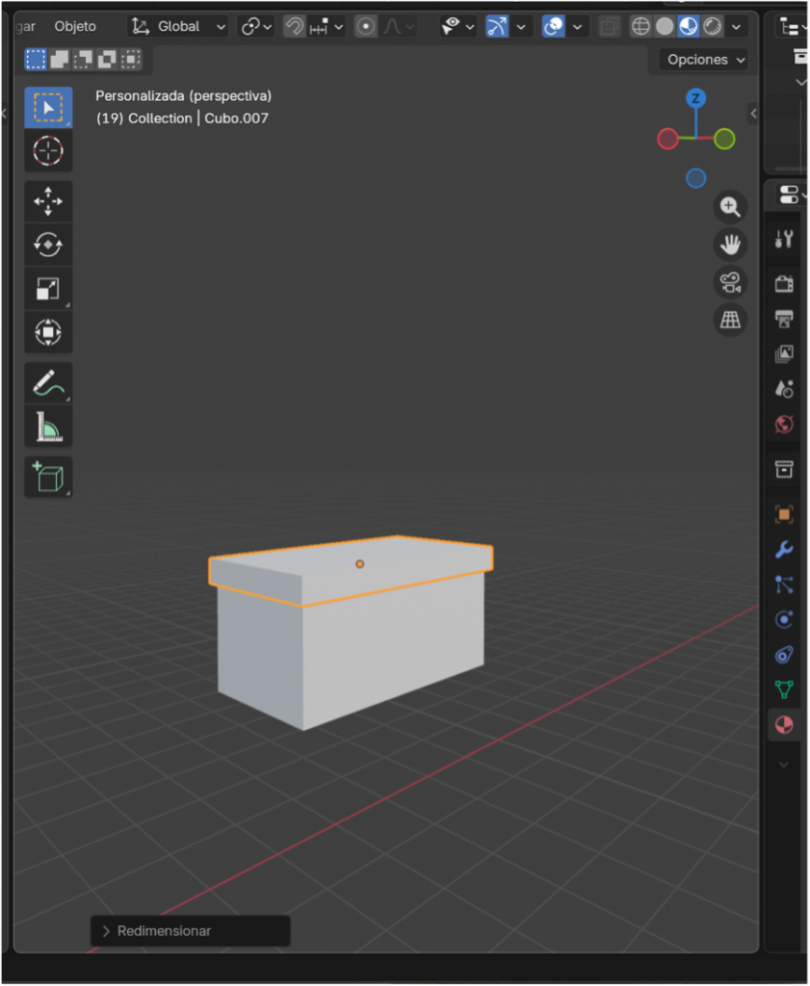Open the Global transform orientation dropdown

click(x=177, y=26)
